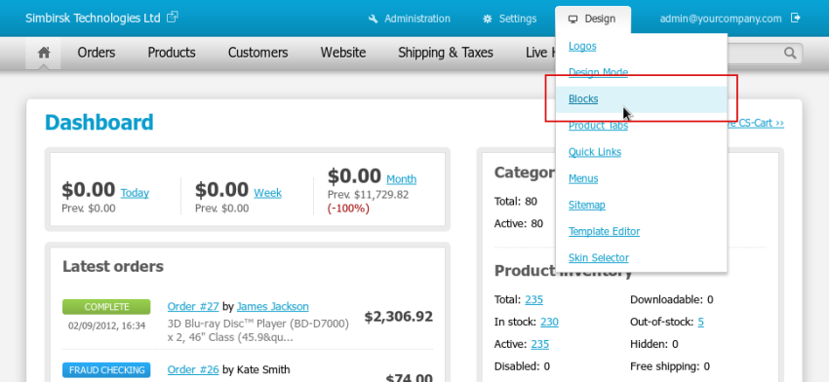
Task: Select Sitemap menu entry
Action: 587,205
